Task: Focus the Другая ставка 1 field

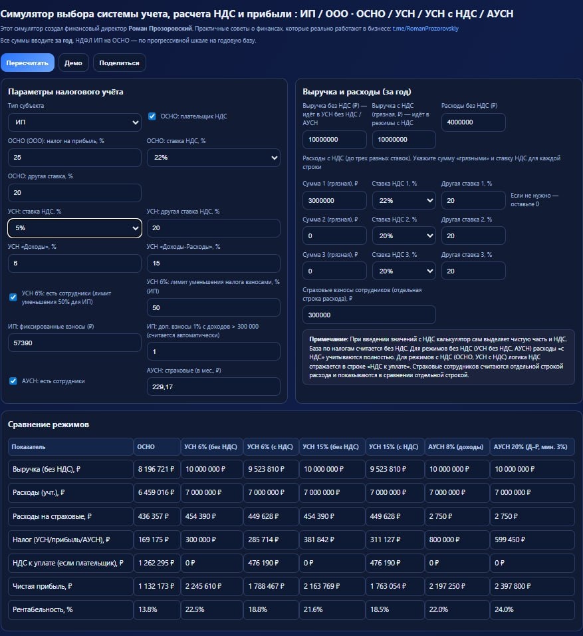Action: (473, 200)
